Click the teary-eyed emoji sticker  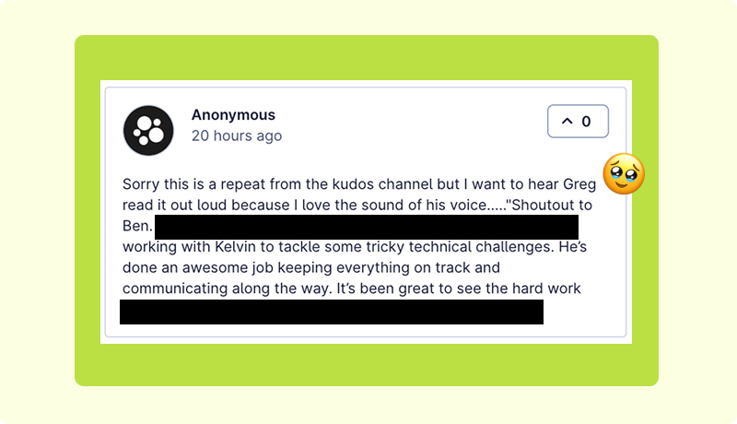tap(624, 174)
